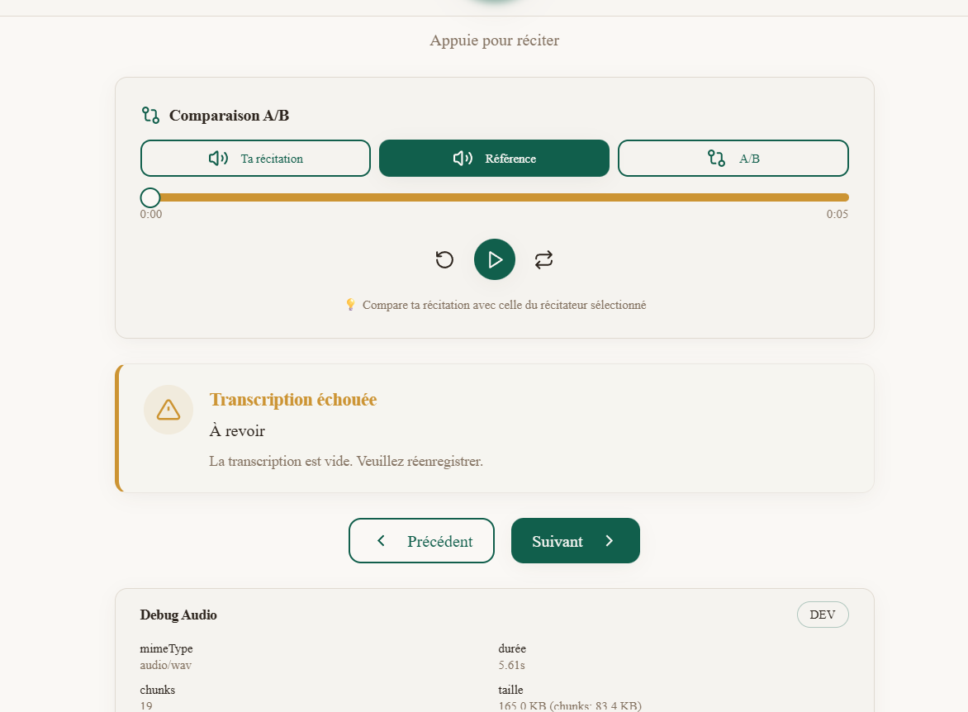This screenshot has height=712, width=968.
Task: Click the speaker icon in Ta récitation
Action: click(x=218, y=159)
